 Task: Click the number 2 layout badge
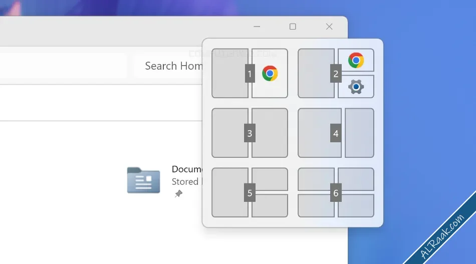coord(336,74)
